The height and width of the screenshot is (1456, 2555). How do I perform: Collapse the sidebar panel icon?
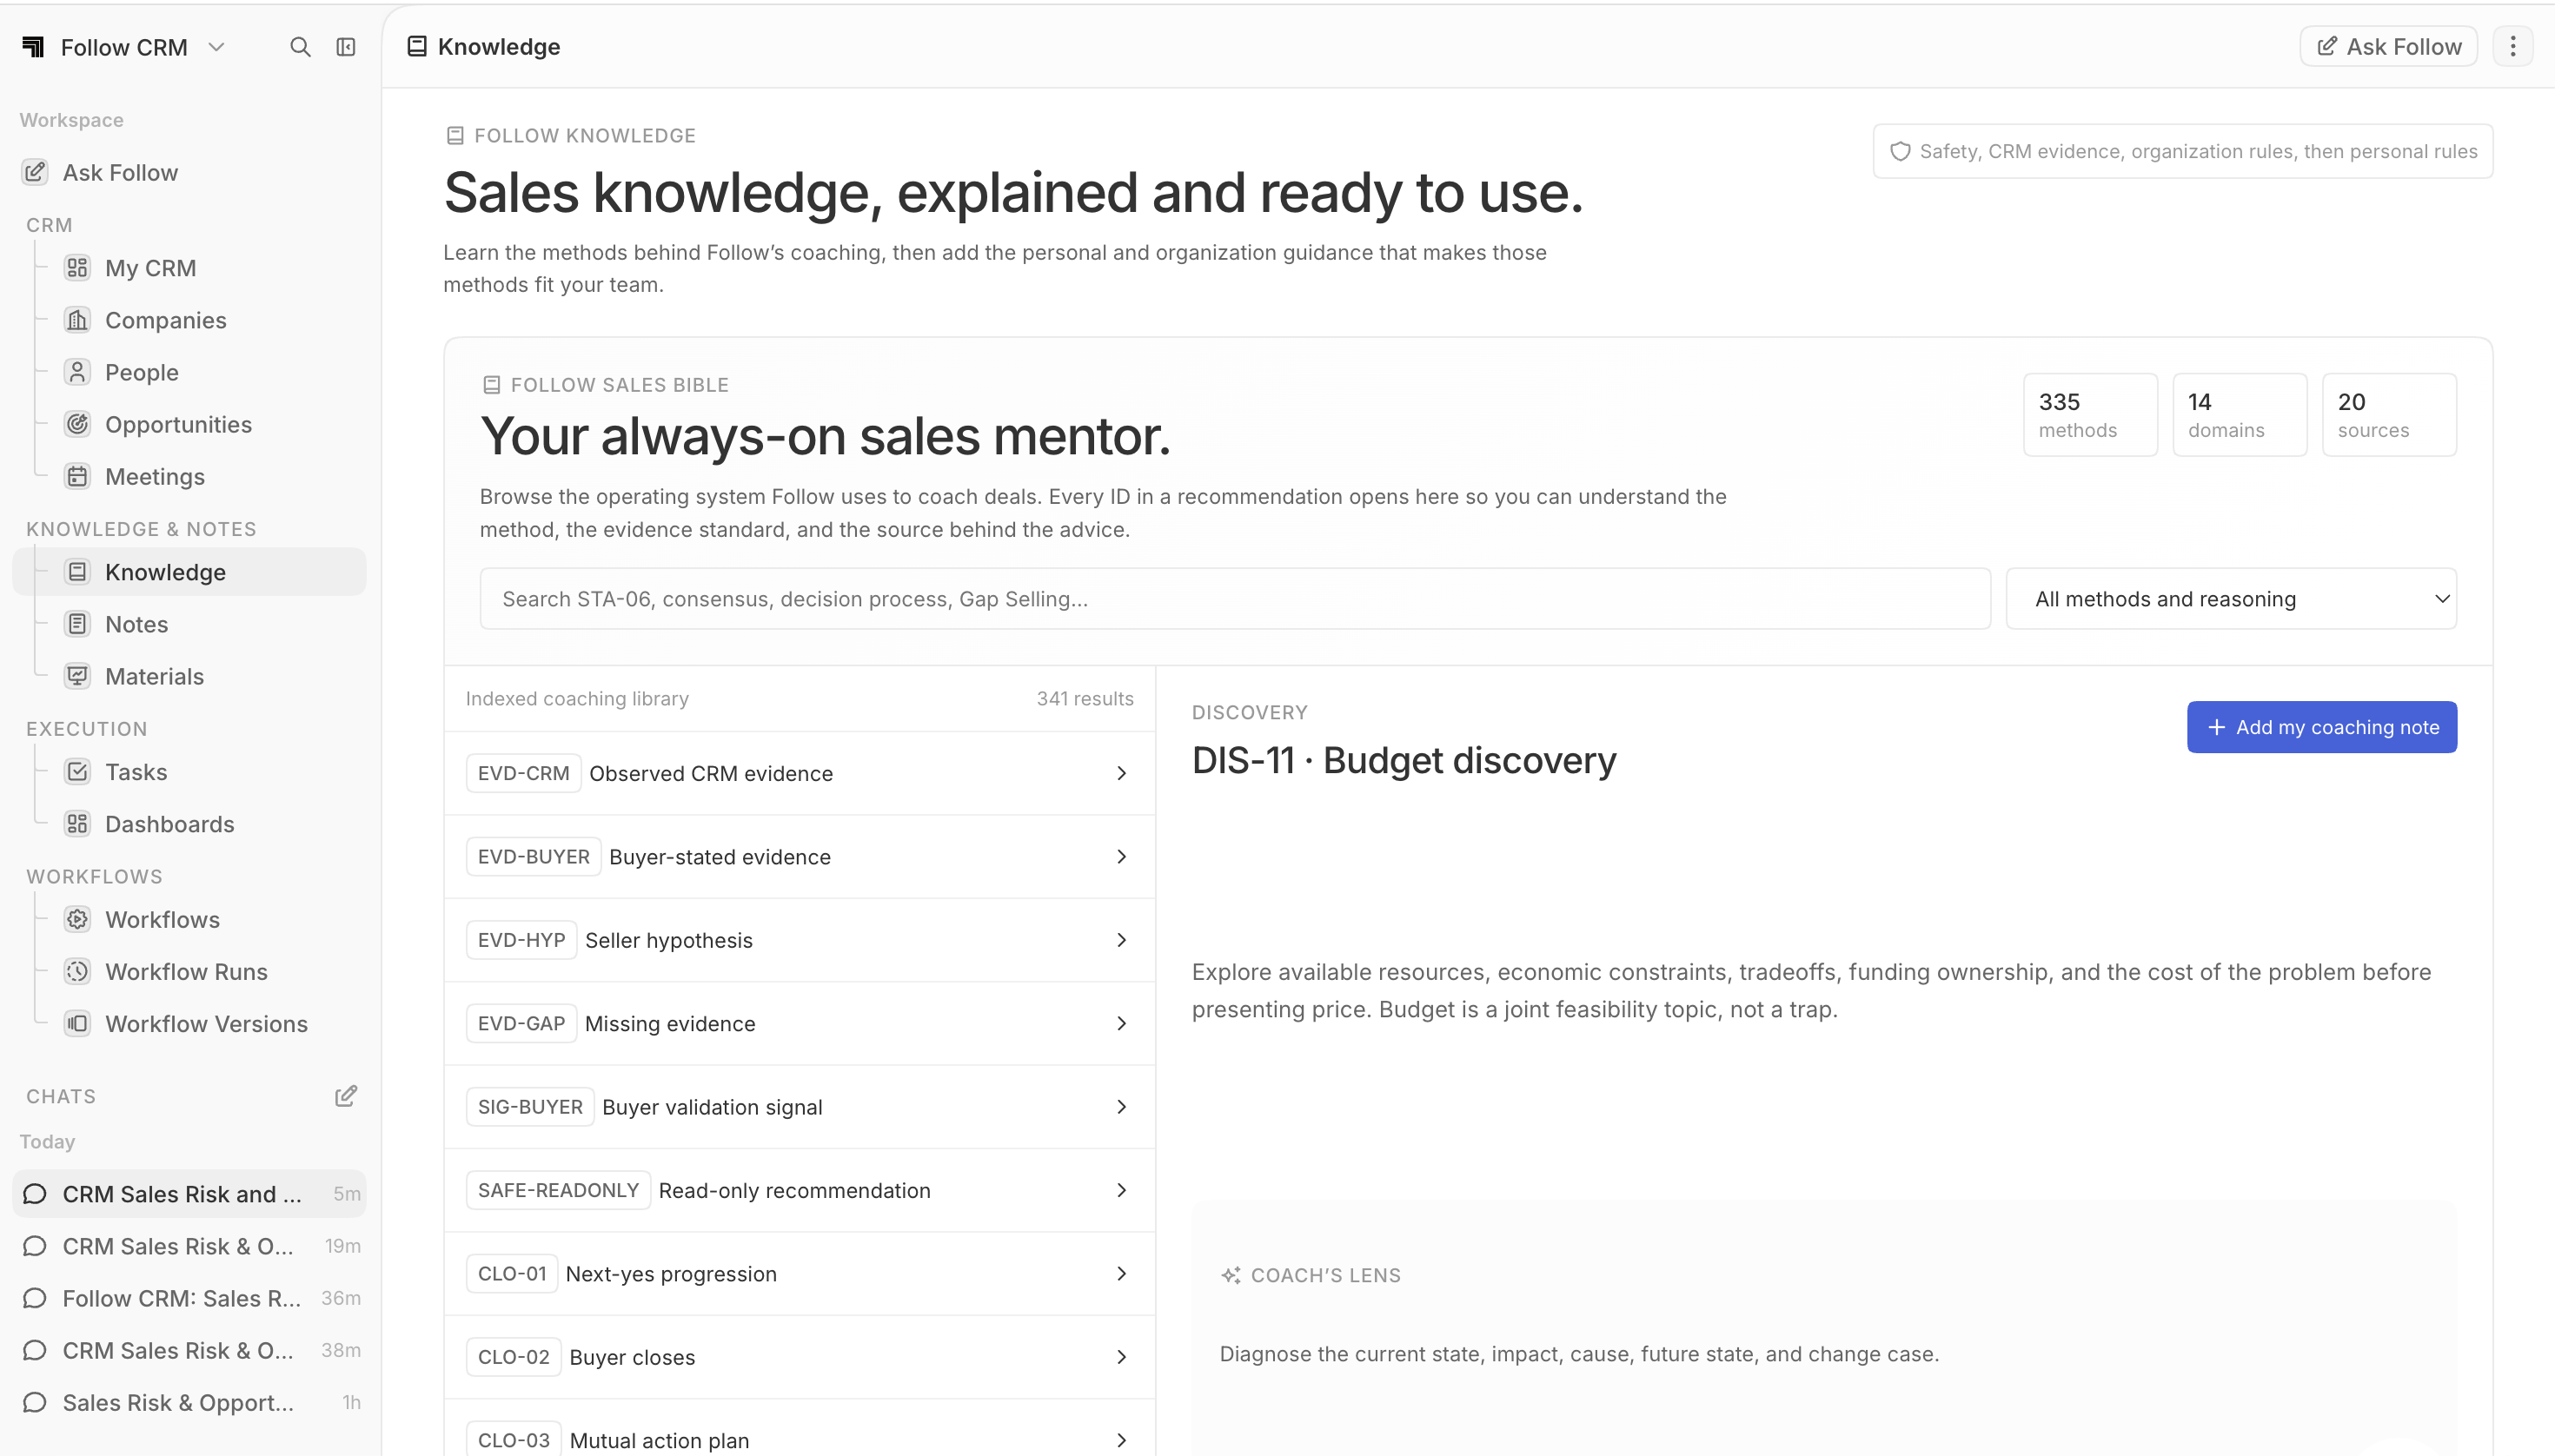tap(346, 47)
